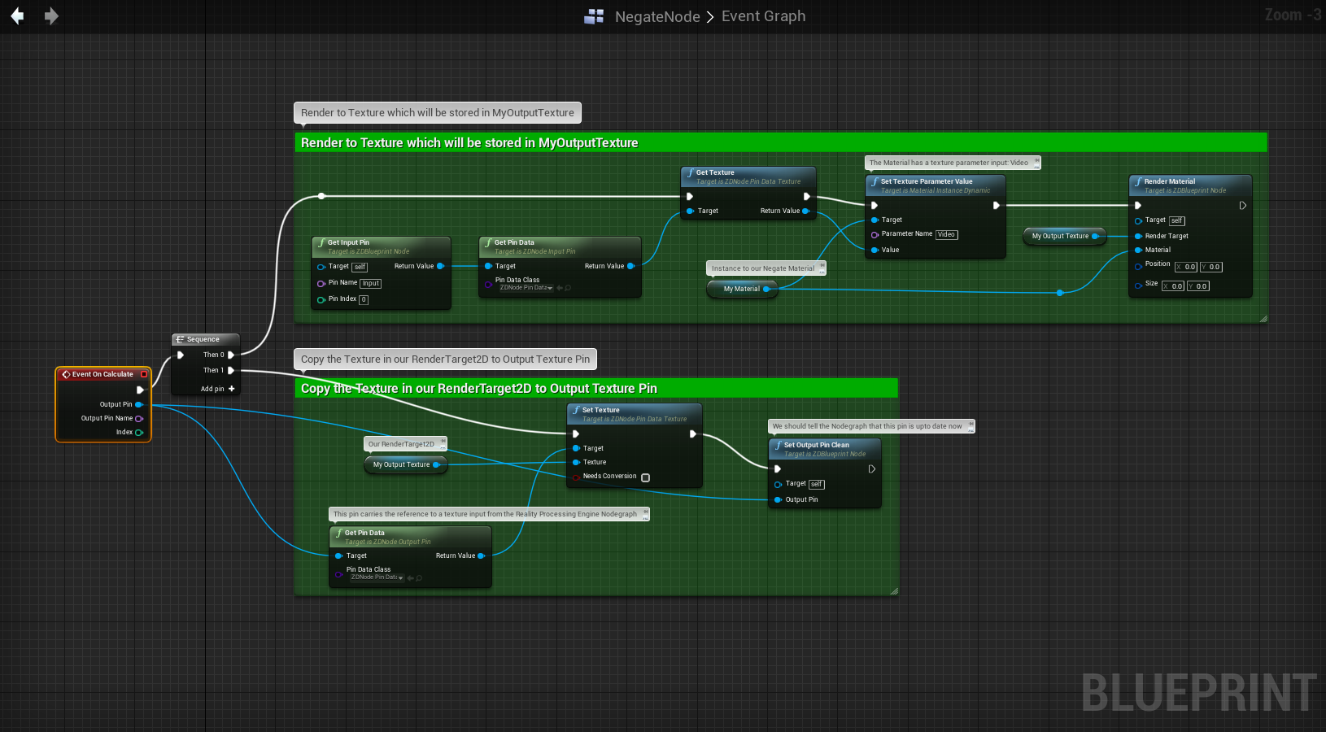This screenshot has height=732, width=1326.
Task: Click the use-selected arrow icon in lower Get Pin Data
Action: (x=411, y=577)
